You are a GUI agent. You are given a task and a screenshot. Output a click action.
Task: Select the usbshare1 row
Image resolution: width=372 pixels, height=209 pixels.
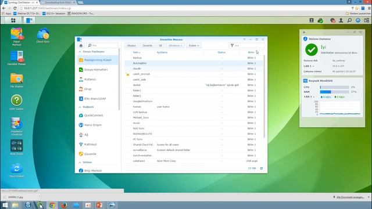tap(194, 161)
